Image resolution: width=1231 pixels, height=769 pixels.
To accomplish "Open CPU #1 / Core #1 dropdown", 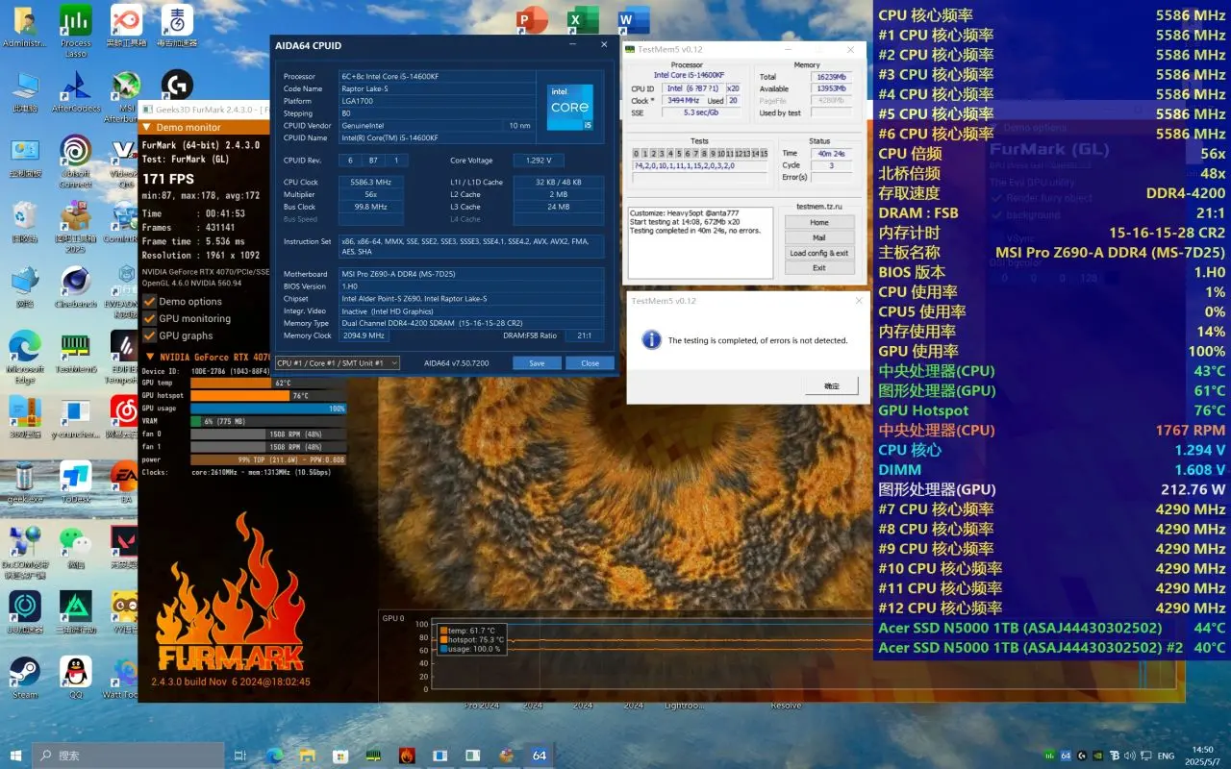I will [337, 363].
